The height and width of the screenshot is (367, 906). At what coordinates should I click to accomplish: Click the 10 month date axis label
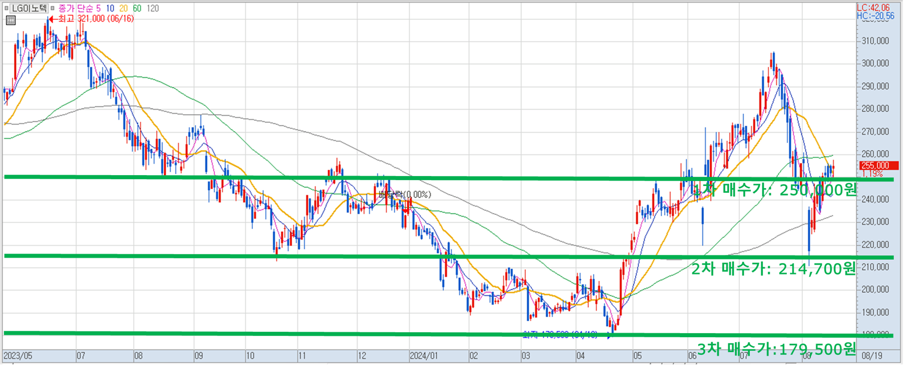[251, 357]
